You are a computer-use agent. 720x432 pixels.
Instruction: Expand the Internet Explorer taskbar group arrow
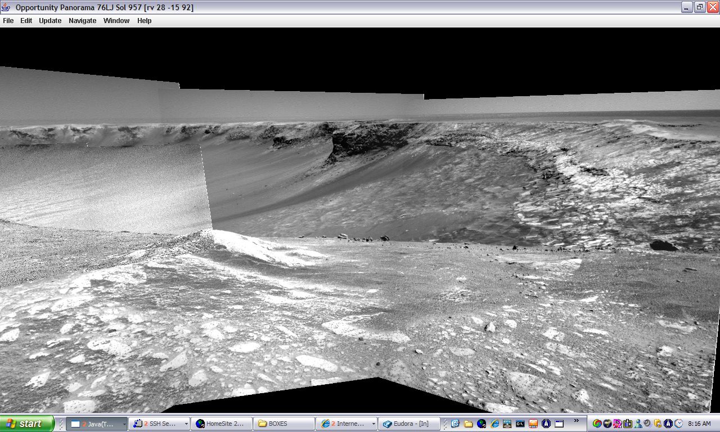click(373, 424)
